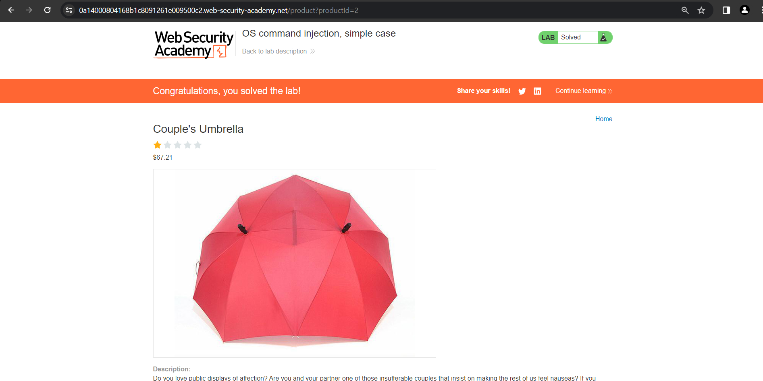The height and width of the screenshot is (381, 763).
Task: Share on LinkedIn via the icon
Action: (x=537, y=91)
